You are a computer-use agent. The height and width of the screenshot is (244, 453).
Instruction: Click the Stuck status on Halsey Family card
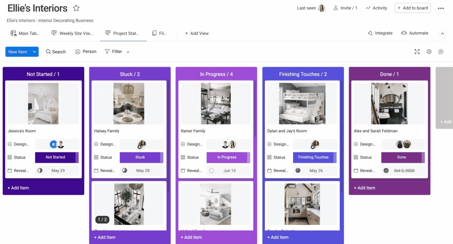pyautogui.click(x=141, y=157)
